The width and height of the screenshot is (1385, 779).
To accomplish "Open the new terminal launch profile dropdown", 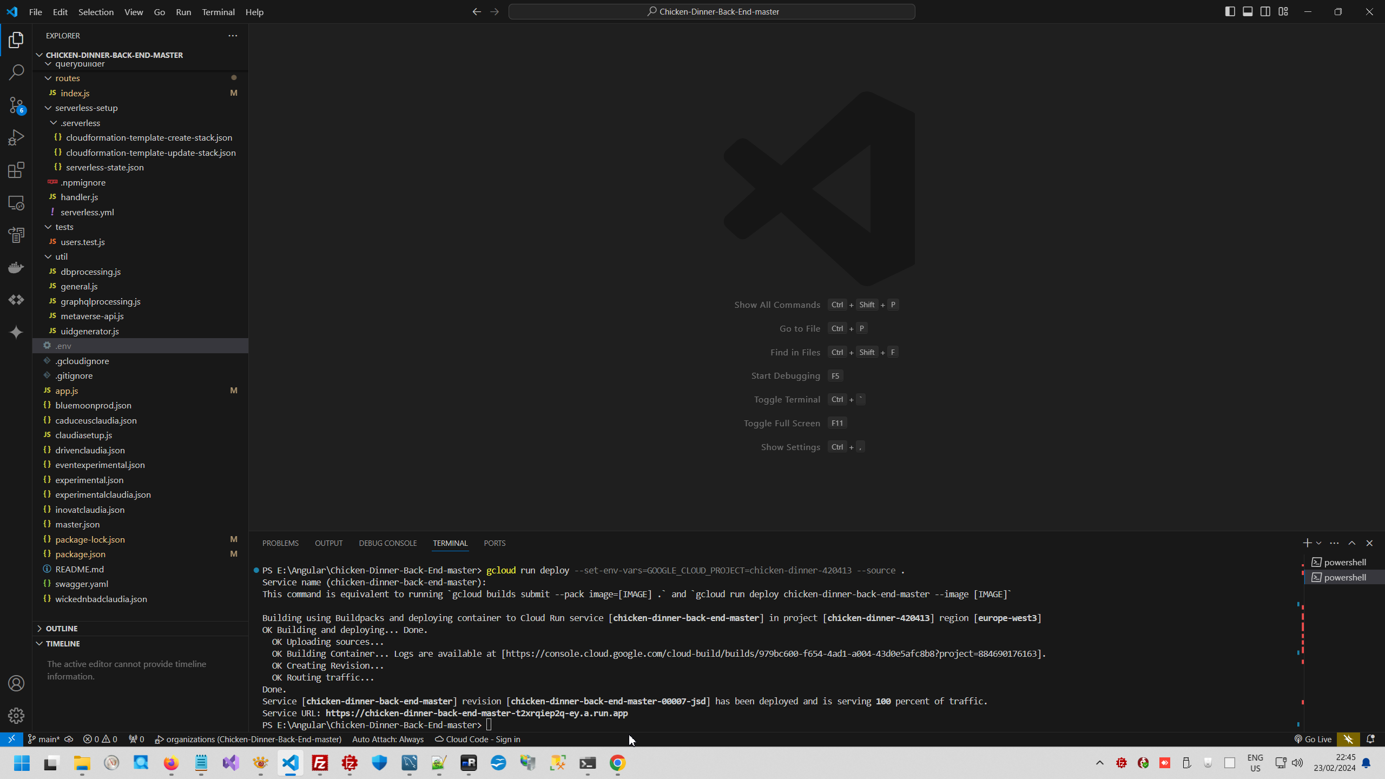I will (1319, 543).
